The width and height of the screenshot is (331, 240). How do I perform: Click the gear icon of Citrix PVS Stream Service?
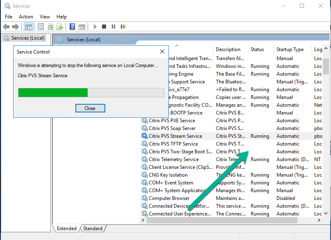tap(144, 136)
